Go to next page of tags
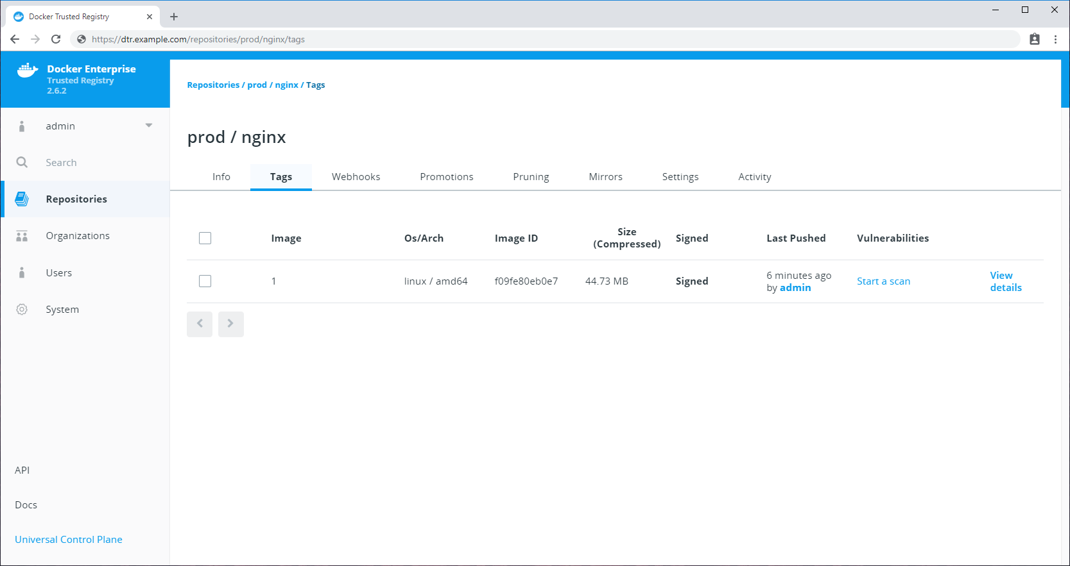Screen dimensions: 1070x566 (x=230, y=324)
